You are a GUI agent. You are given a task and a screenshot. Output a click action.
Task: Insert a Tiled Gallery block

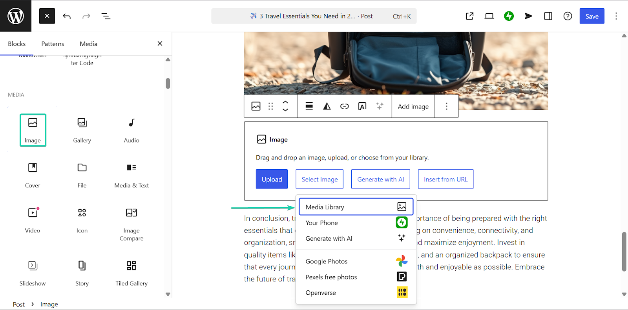point(131,273)
